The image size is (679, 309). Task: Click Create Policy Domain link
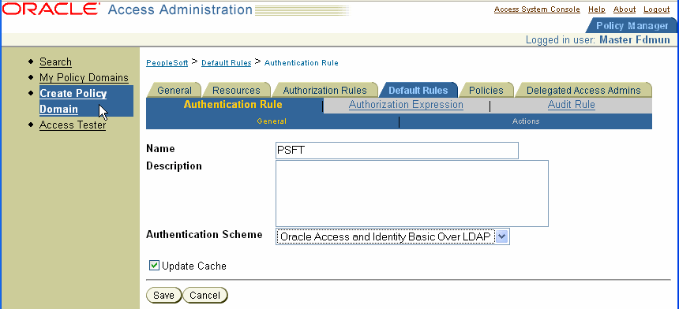click(x=73, y=101)
